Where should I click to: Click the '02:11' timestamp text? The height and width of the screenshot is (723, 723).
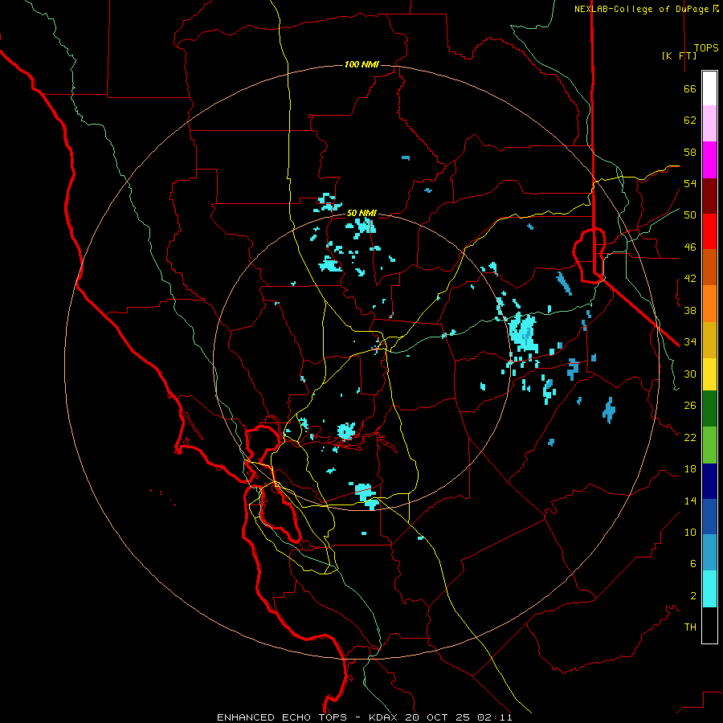[494, 717]
